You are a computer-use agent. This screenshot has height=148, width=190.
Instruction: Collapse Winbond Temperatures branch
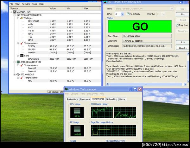tap(18, 43)
